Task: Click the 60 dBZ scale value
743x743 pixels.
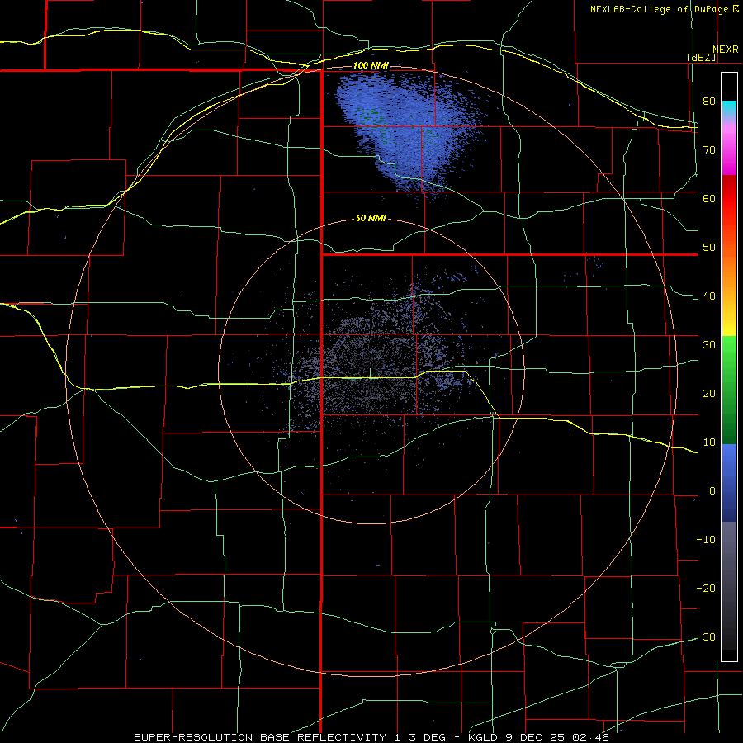Action: [x=709, y=199]
